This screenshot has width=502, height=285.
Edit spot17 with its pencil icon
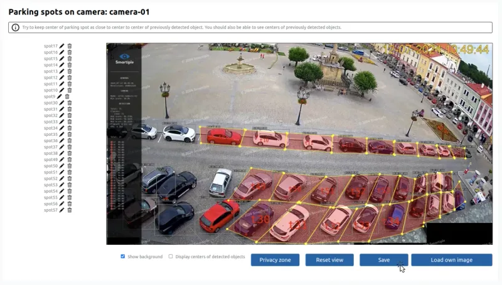click(61, 46)
